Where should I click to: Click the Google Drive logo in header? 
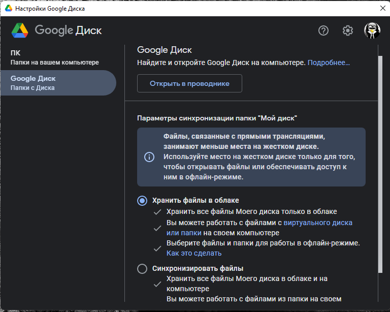[20, 30]
